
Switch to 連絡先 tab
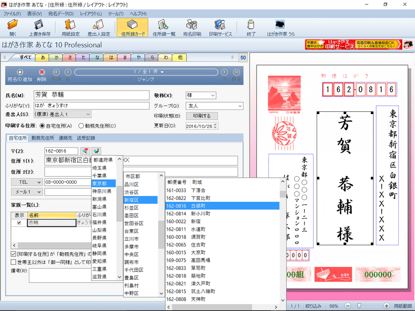point(65,138)
